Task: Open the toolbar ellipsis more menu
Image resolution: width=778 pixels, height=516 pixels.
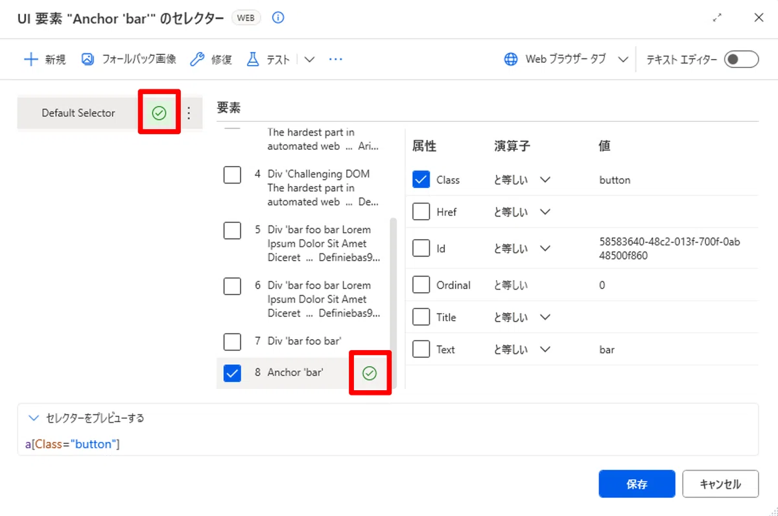Action: click(335, 60)
